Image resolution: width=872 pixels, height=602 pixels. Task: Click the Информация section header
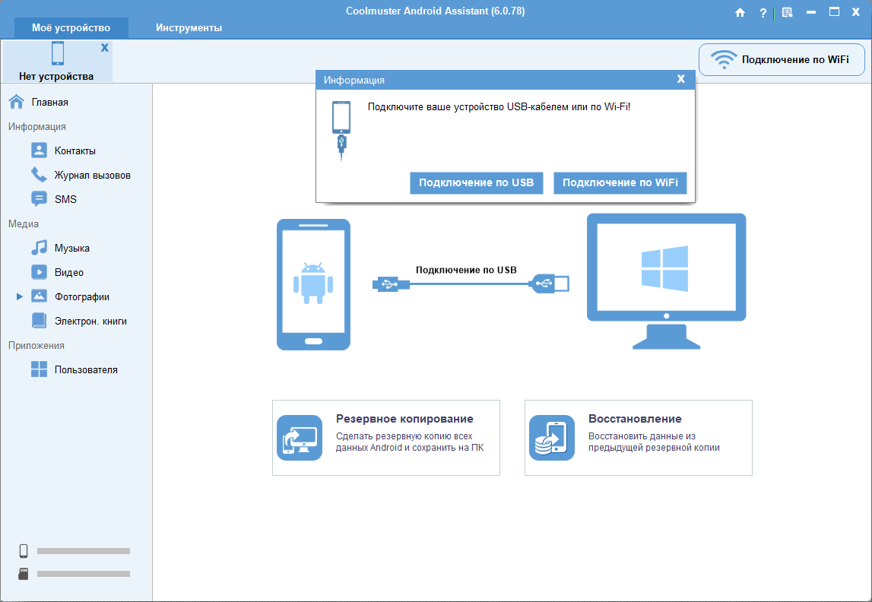click(36, 127)
